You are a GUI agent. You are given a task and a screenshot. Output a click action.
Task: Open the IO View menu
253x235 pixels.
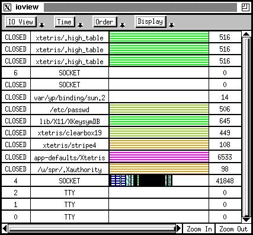pos(21,22)
